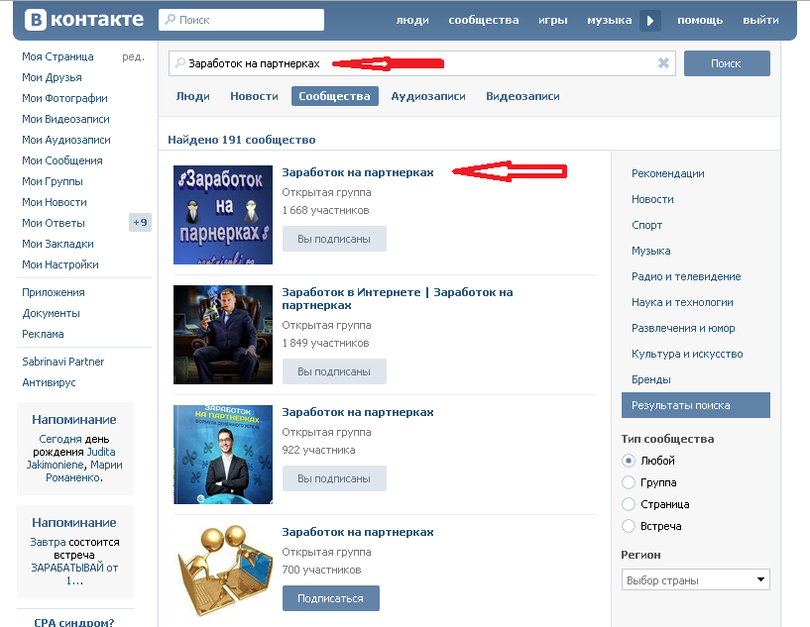
Task: Select the Рекомендации category
Action: pos(668,173)
